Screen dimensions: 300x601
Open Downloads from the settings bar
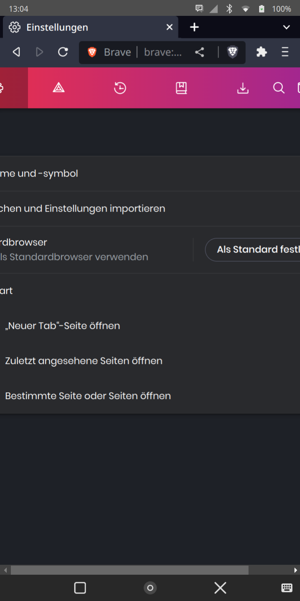(242, 88)
